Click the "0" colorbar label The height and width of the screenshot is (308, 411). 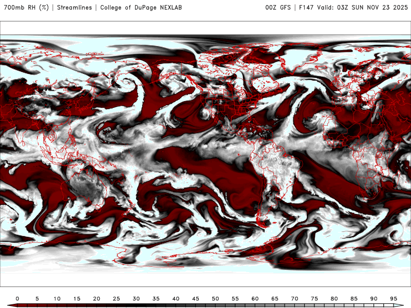click(x=17, y=299)
